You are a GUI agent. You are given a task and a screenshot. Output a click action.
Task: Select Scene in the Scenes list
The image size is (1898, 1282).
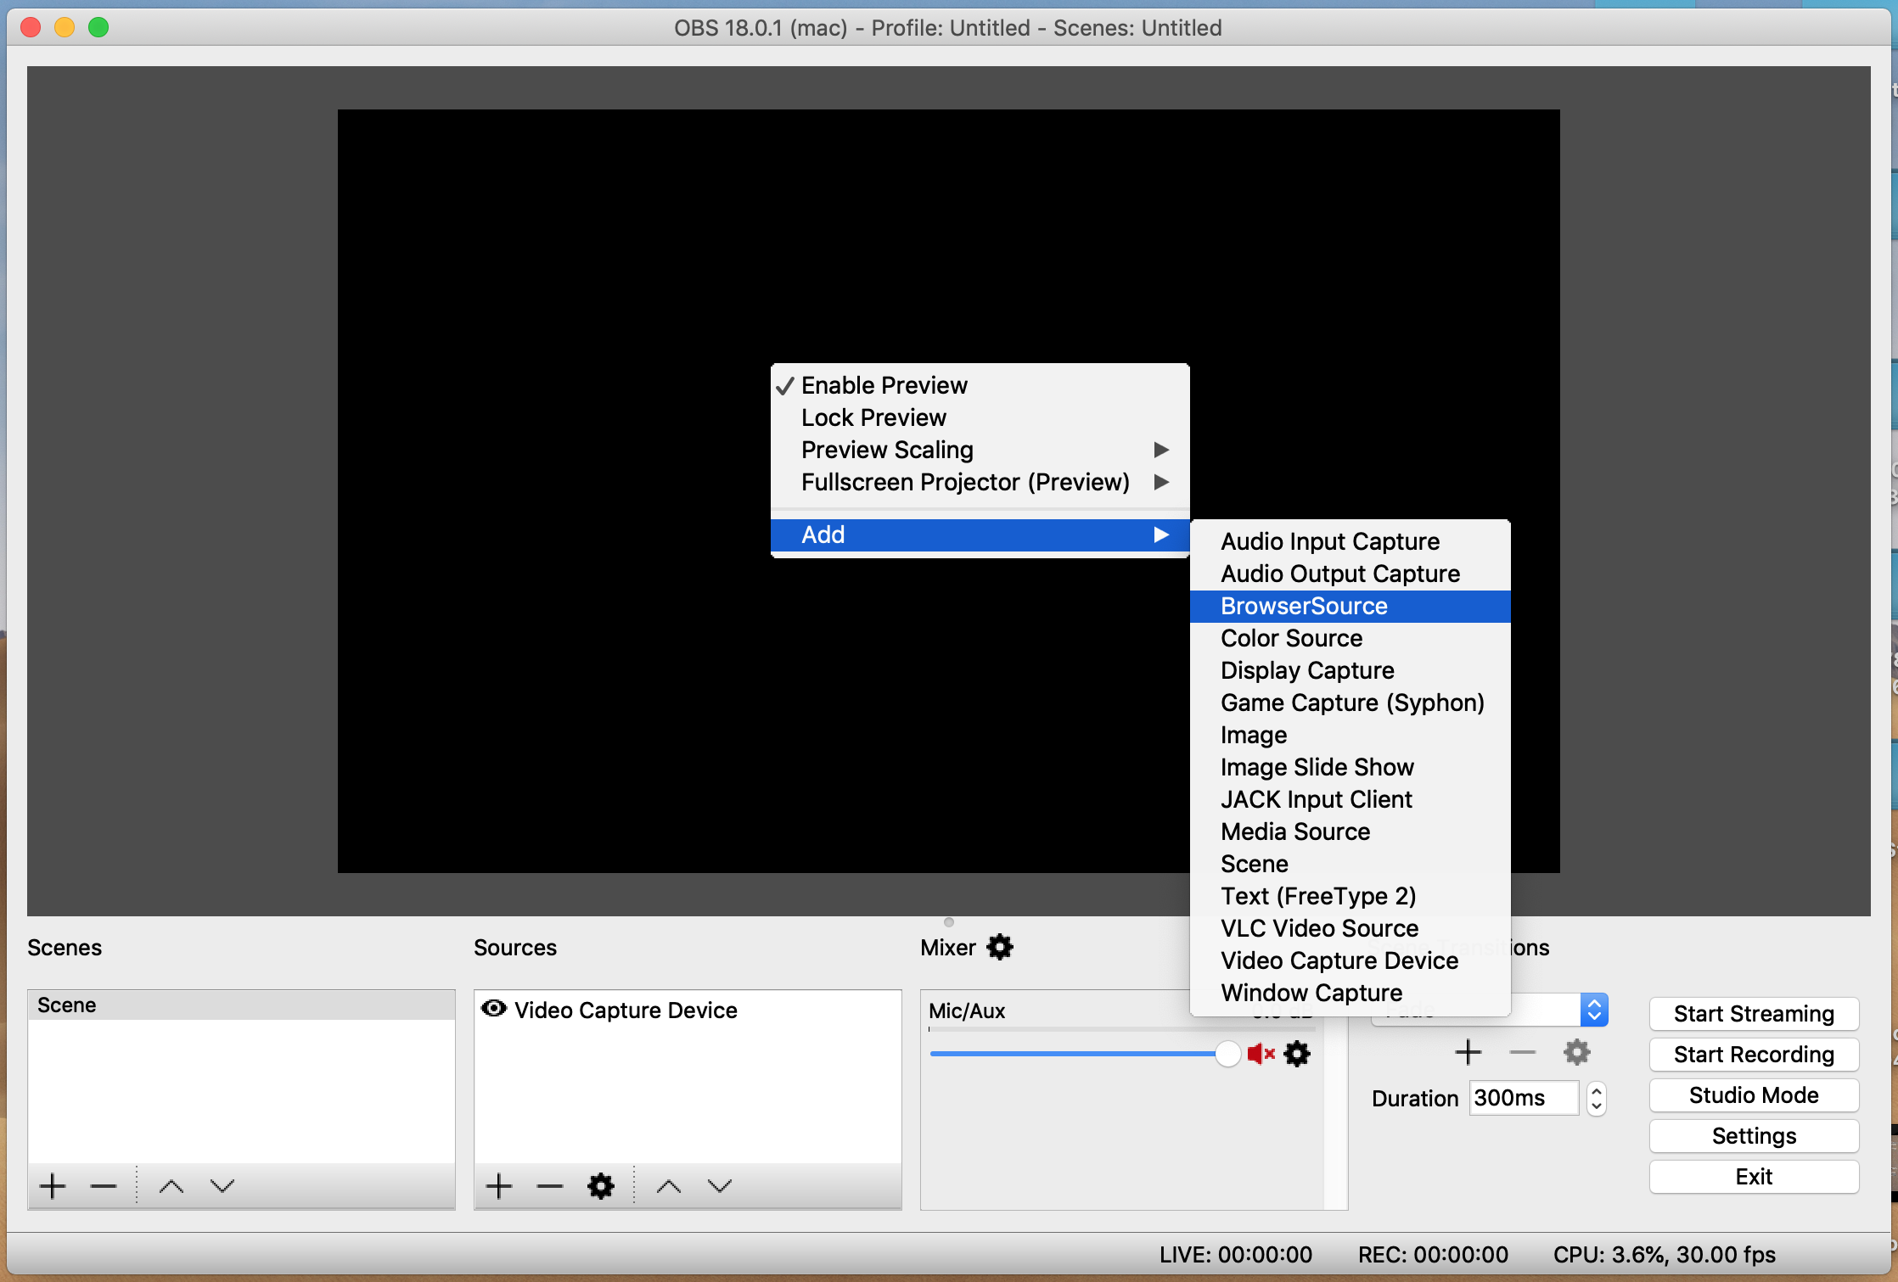pos(242,1005)
